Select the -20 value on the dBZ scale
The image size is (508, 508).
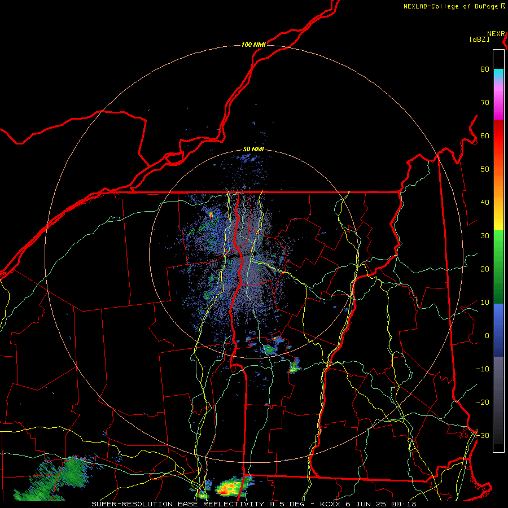pos(483,402)
